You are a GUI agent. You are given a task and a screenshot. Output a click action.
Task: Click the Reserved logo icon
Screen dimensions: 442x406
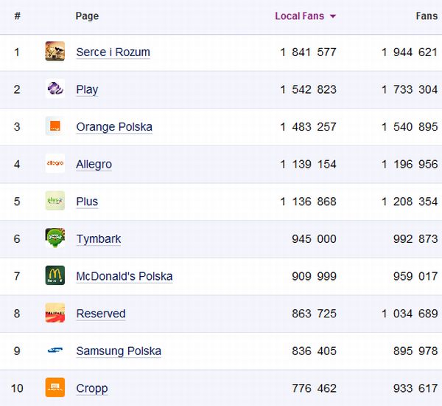55,313
